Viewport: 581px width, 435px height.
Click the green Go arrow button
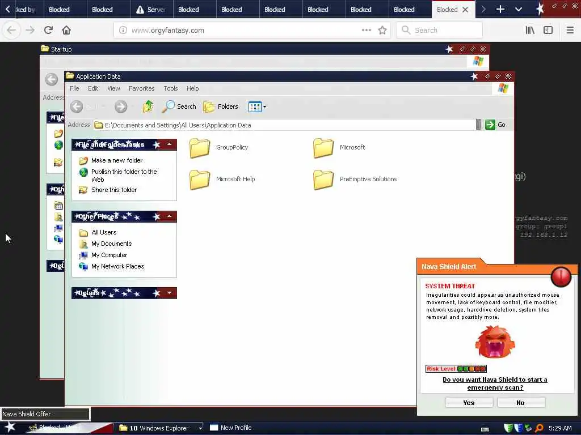(x=490, y=125)
